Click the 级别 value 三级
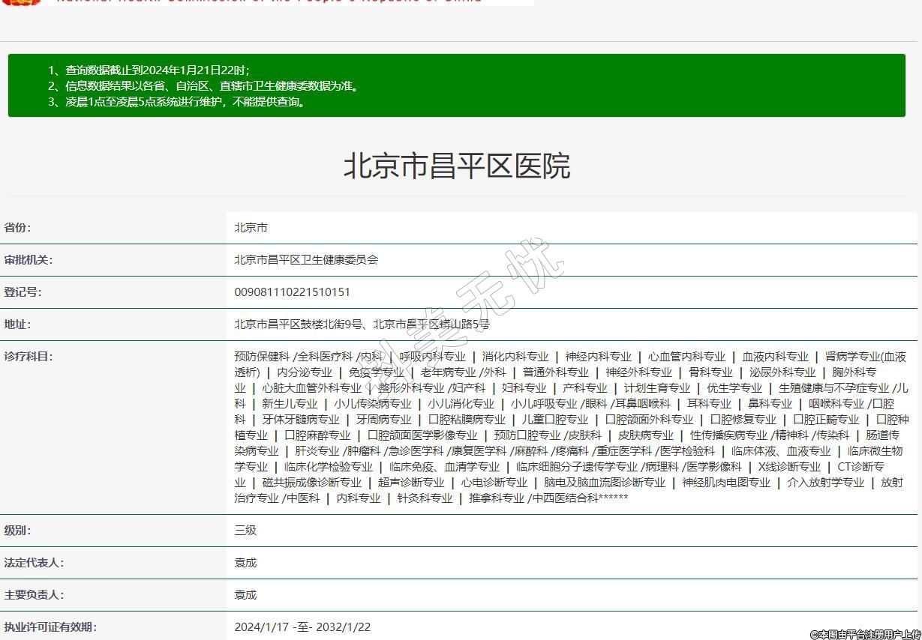This screenshot has width=922, height=640. (x=245, y=531)
